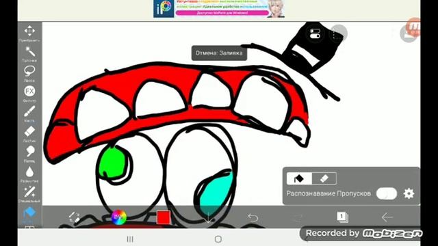This screenshot has width=438, height=246.
Task: Open the ibis Paint ad banner
Action: [x=219, y=9]
